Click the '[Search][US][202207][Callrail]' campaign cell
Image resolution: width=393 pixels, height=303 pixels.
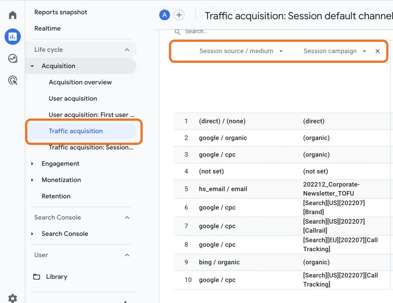pos(334,226)
